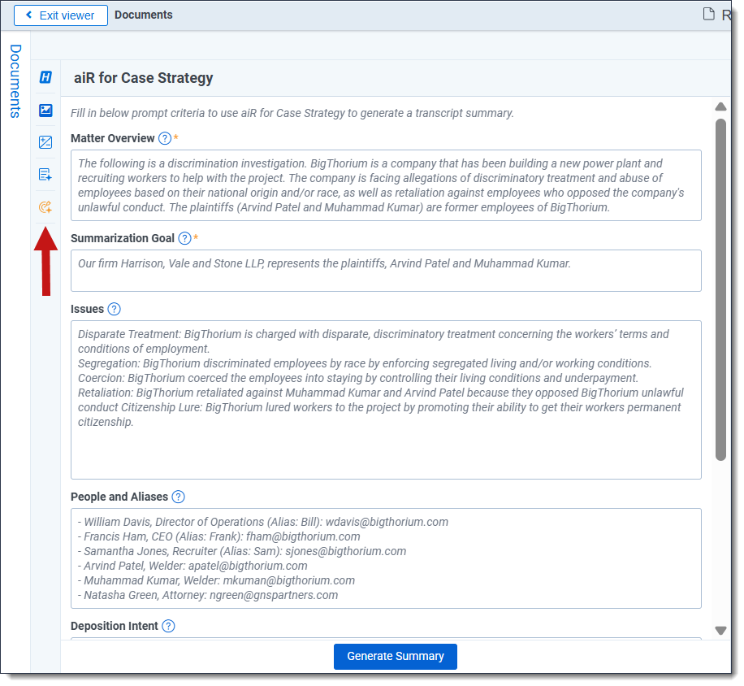The height and width of the screenshot is (686, 744).
Task: Click the help icon beside People and Aliases
Action: pos(179,497)
